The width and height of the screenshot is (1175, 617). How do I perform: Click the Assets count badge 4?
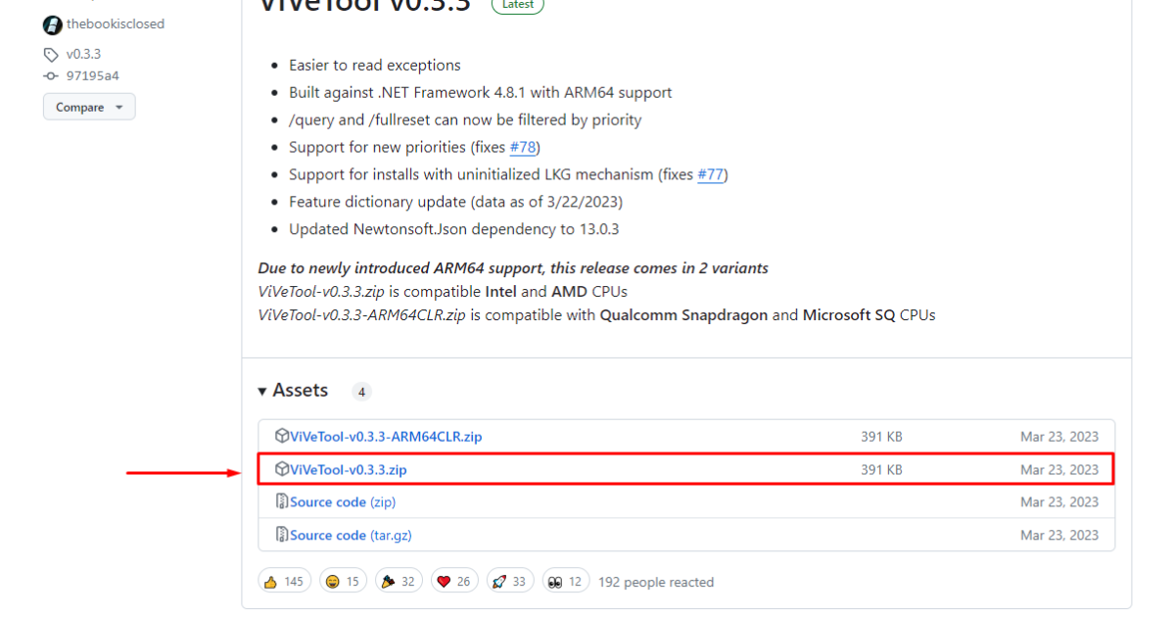pyautogui.click(x=361, y=392)
